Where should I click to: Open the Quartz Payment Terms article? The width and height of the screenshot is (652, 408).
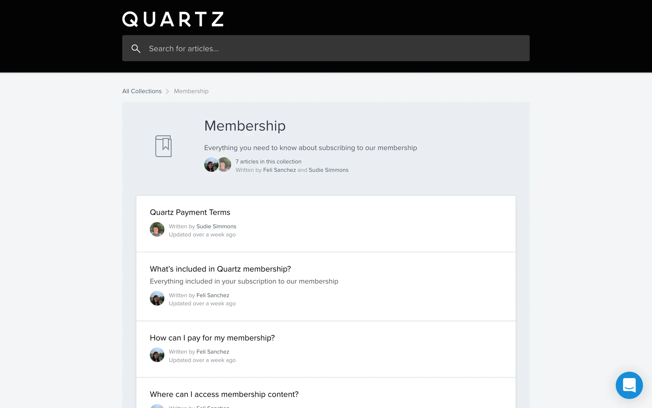point(190,213)
